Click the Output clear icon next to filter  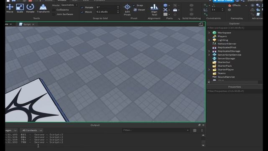pos(195,130)
